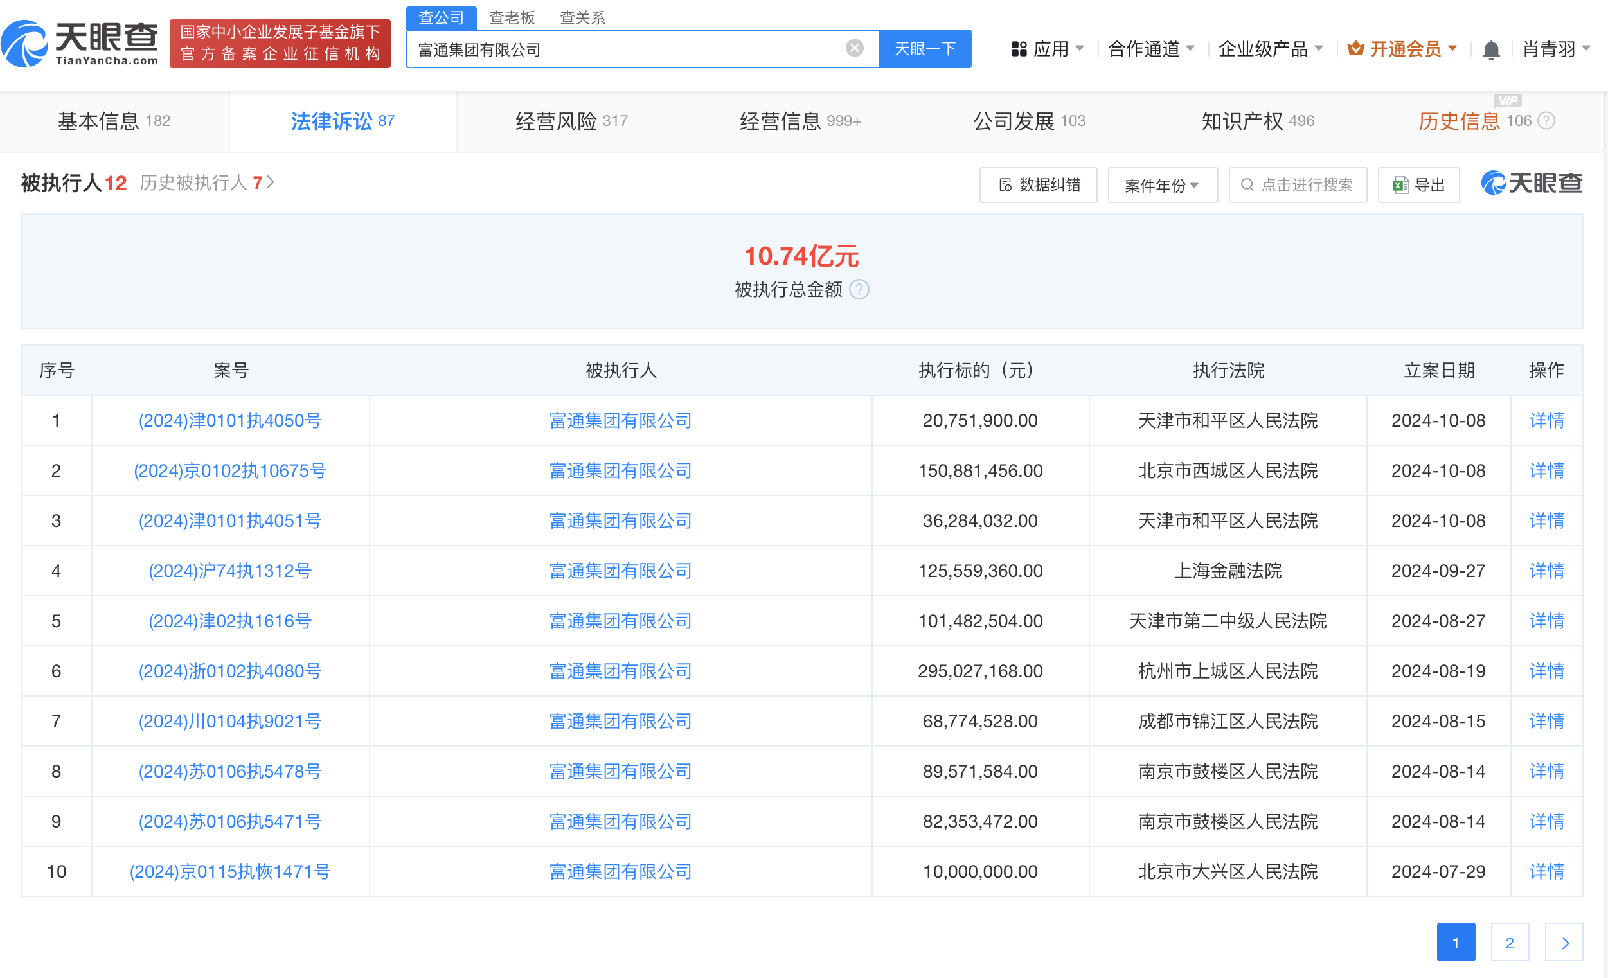Open the notification bell
This screenshot has width=1608, height=978.
[x=1490, y=49]
